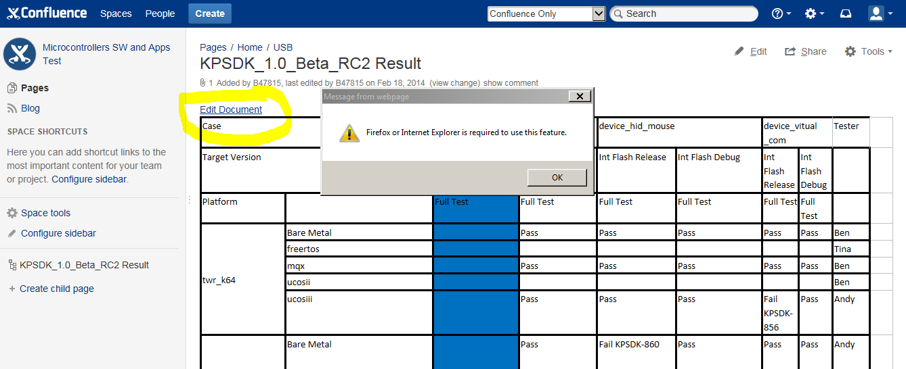Click the Fail KPSDK-856 cell

click(x=779, y=313)
